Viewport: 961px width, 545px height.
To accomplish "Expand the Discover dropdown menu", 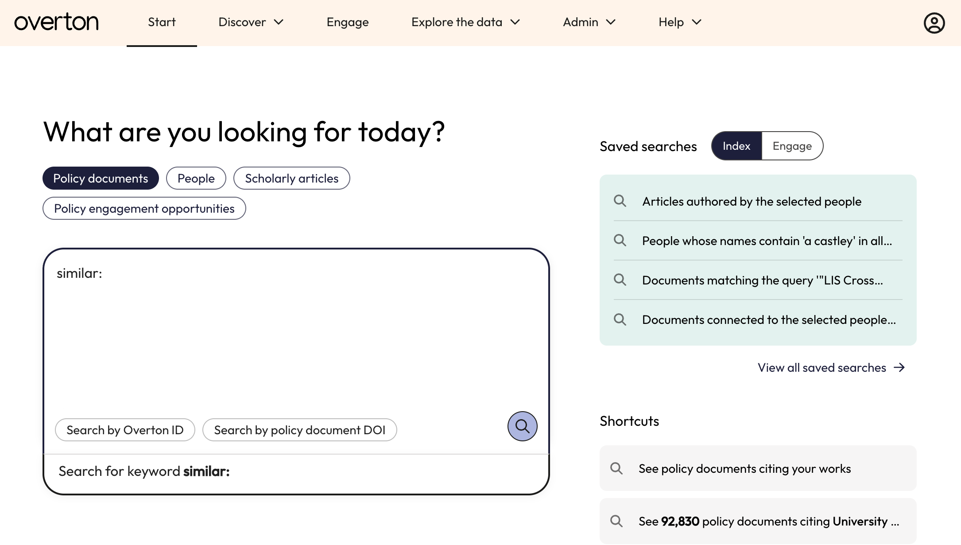I will click(251, 22).
